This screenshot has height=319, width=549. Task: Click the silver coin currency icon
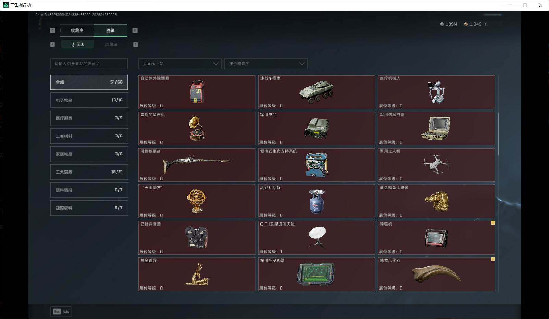(442, 24)
